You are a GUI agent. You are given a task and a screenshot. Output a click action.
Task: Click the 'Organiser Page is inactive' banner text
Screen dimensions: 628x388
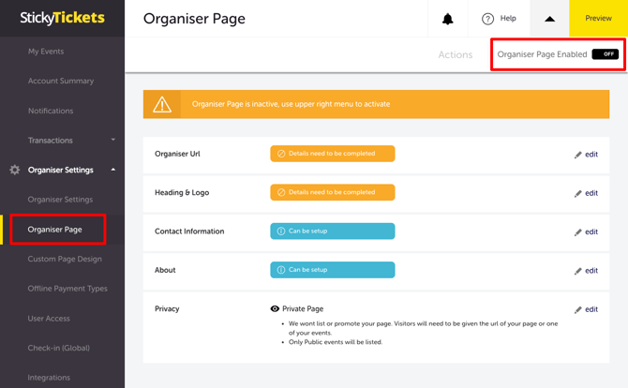click(291, 104)
